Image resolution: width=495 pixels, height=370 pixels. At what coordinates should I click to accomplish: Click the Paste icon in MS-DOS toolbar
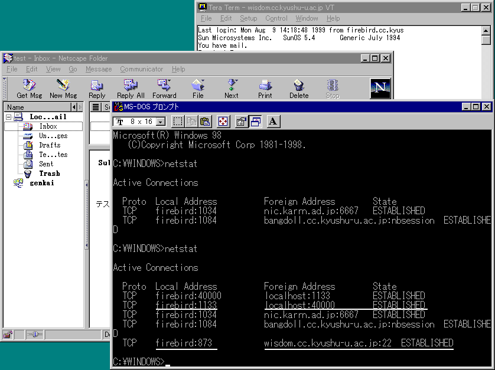pos(205,122)
